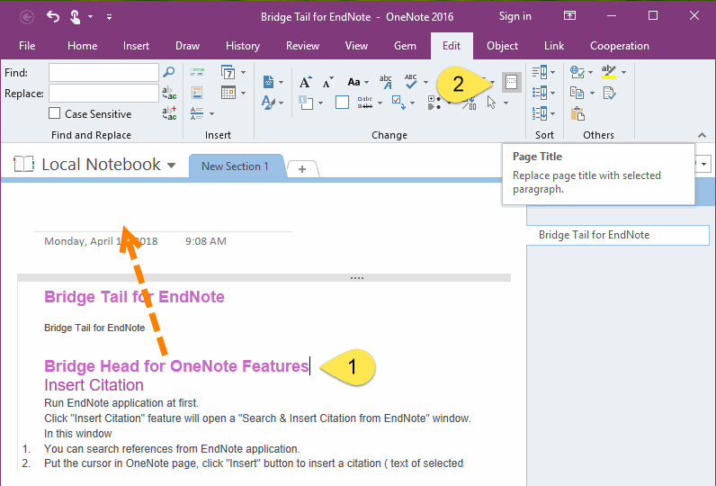
Task: Click inside the Replace input field
Action: [x=103, y=94]
